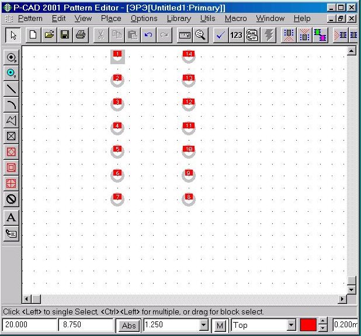Undo last action with blue arrow

point(148,35)
